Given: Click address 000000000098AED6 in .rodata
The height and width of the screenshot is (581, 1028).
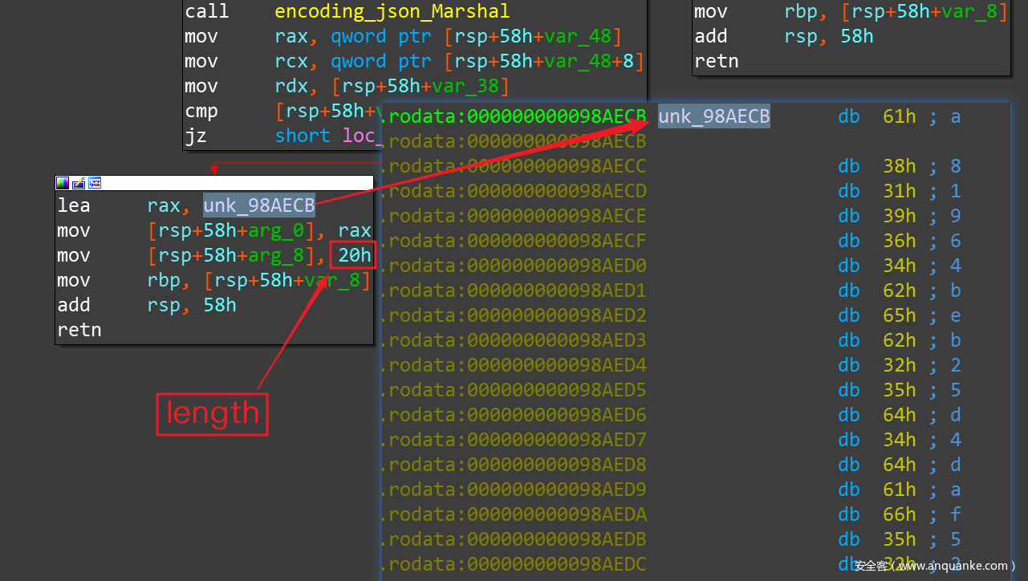Looking at the screenshot, I should pos(557,415).
